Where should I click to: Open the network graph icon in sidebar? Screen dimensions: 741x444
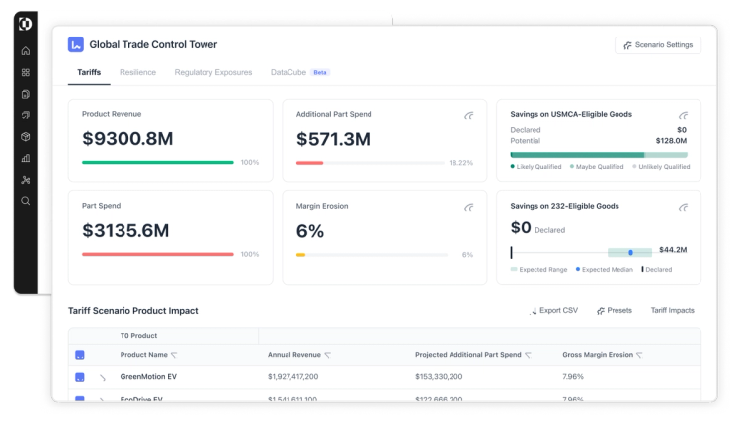tap(26, 180)
